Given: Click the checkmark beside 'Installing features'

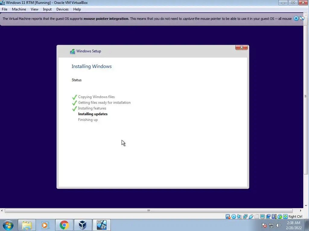Looking at the screenshot, I should pyautogui.click(x=74, y=108).
